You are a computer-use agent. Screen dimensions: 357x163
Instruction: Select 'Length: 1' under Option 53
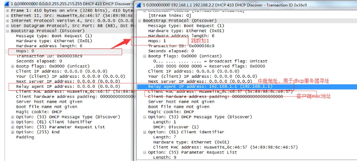click(x=164, y=122)
